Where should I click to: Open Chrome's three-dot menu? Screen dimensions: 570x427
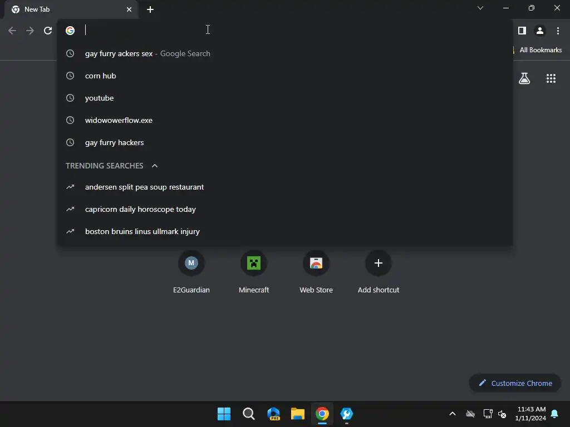click(x=558, y=31)
